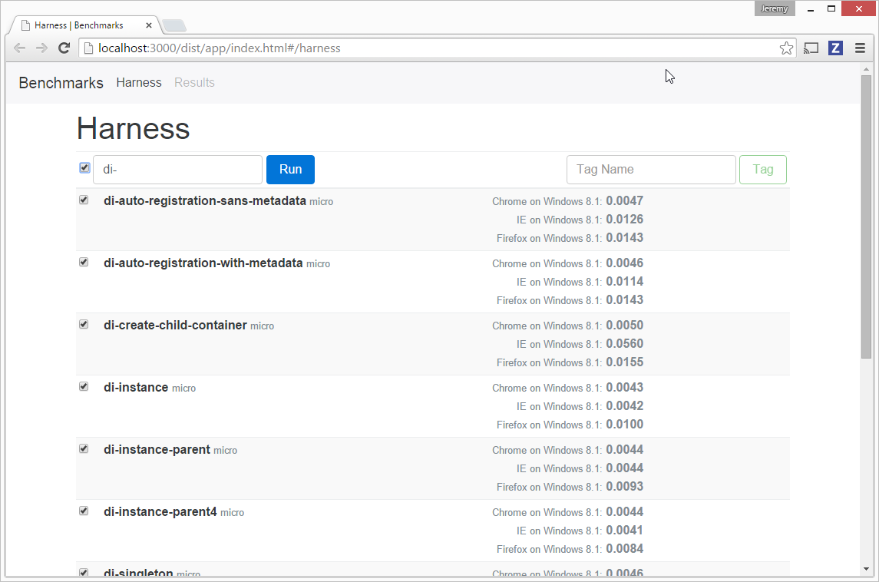
Task: Click the cast screen icon
Action: [x=811, y=48]
